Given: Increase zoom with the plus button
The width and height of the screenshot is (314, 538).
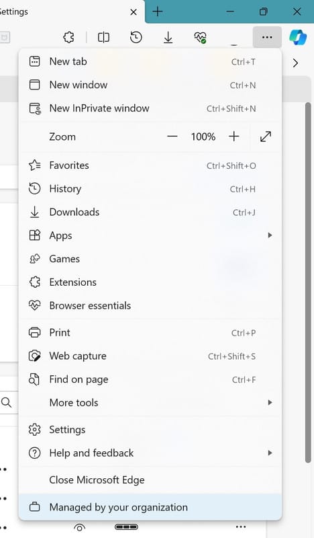Looking at the screenshot, I should click(x=234, y=137).
